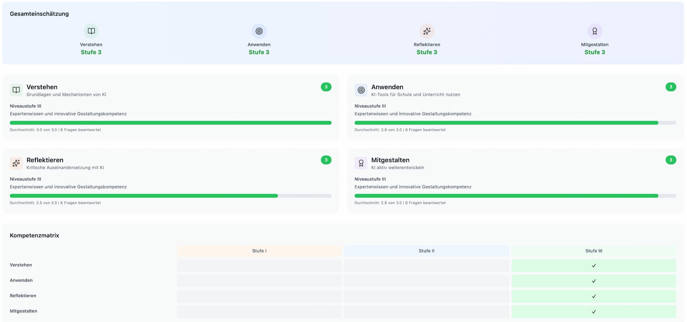Click the green level 3 badge on Verstehen card
Image resolution: width=687 pixels, height=322 pixels.
tap(326, 87)
